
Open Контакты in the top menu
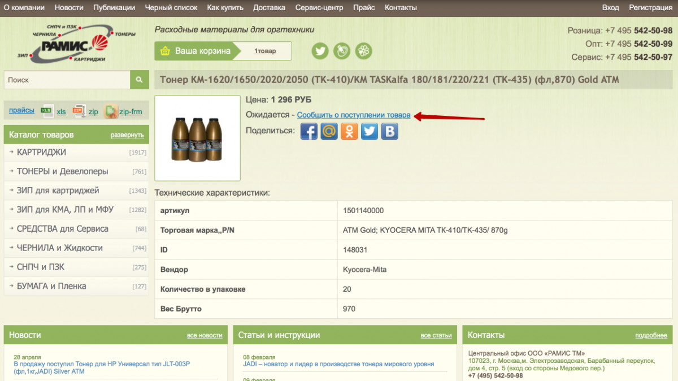click(x=401, y=7)
